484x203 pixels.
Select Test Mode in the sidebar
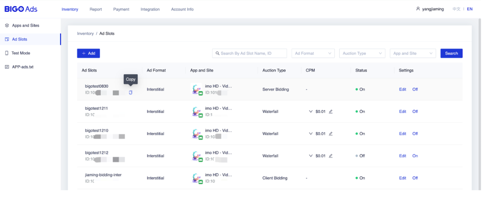click(21, 53)
